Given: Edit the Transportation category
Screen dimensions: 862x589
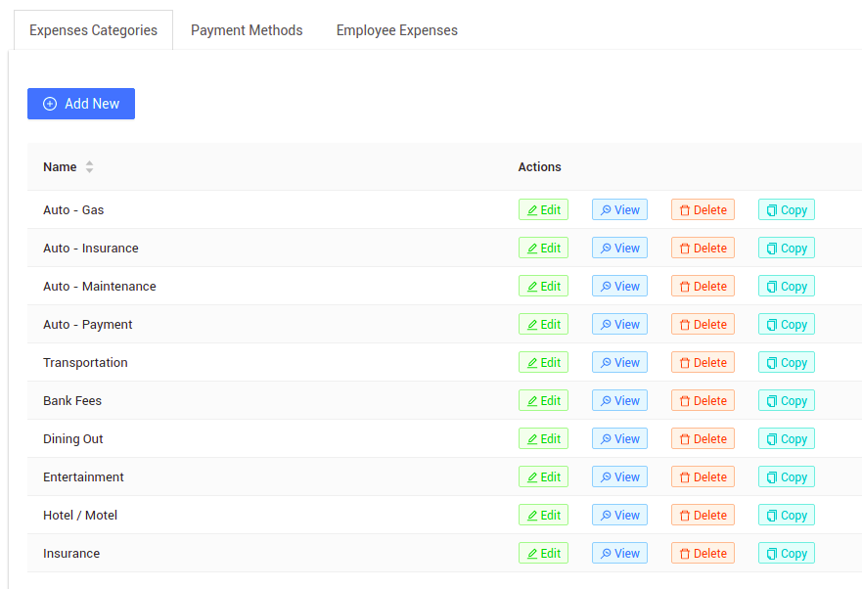Looking at the screenshot, I should [x=544, y=362].
